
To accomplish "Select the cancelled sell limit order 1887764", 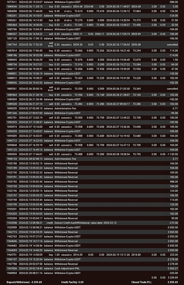I will (x=92, y=45).
